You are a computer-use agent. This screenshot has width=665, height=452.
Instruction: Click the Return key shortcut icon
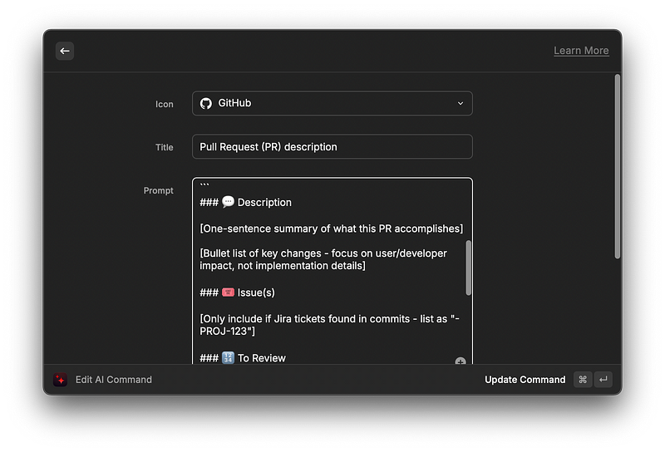[603, 380]
